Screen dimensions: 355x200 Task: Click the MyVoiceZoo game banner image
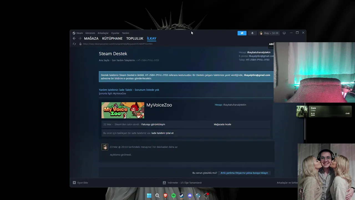pos(123,110)
